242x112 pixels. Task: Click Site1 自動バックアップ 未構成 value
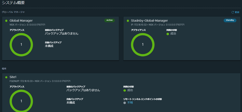[x=71, y=102]
